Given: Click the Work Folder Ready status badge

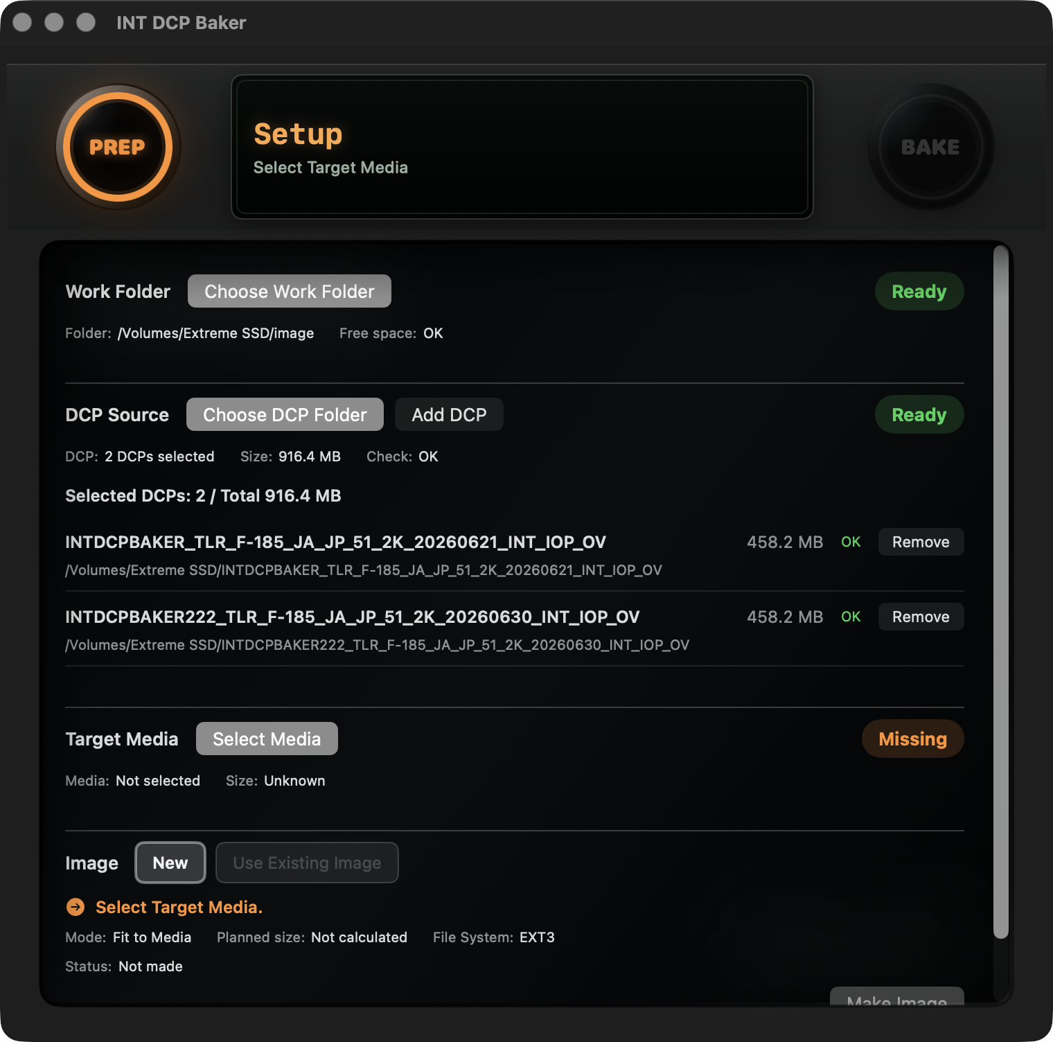Looking at the screenshot, I should (919, 291).
